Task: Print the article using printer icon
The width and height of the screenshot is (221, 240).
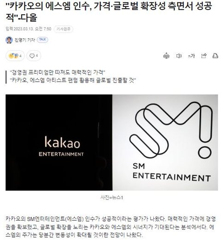Action: pyautogui.click(x=215, y=56)
